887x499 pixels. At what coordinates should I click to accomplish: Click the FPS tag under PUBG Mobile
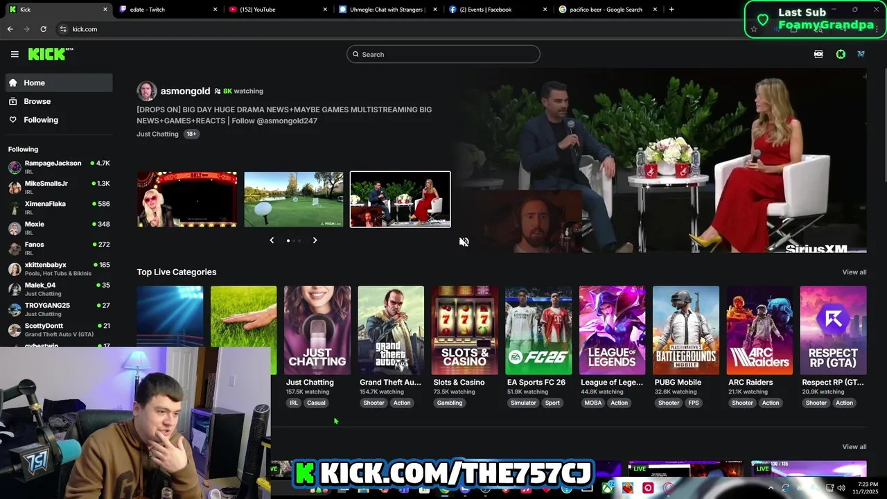(694, 403)
